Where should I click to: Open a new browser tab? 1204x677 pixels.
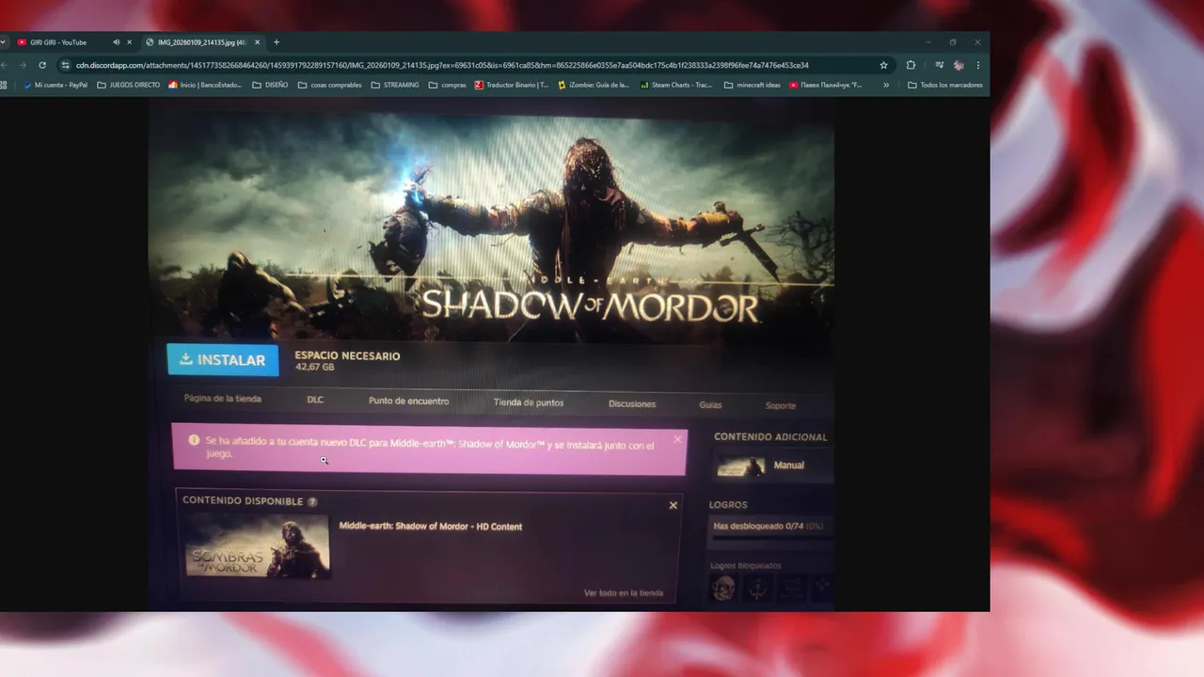point(277,42)
